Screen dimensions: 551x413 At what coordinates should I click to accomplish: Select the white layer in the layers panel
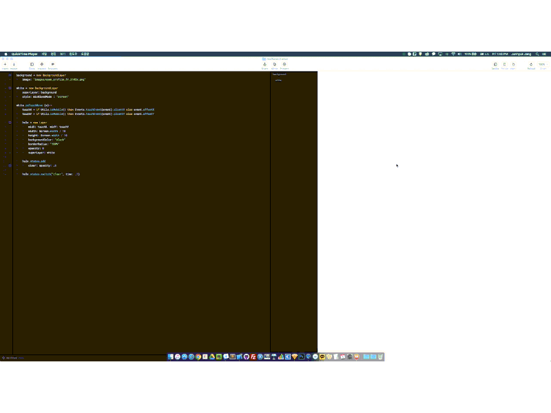(x=279, y=81)
